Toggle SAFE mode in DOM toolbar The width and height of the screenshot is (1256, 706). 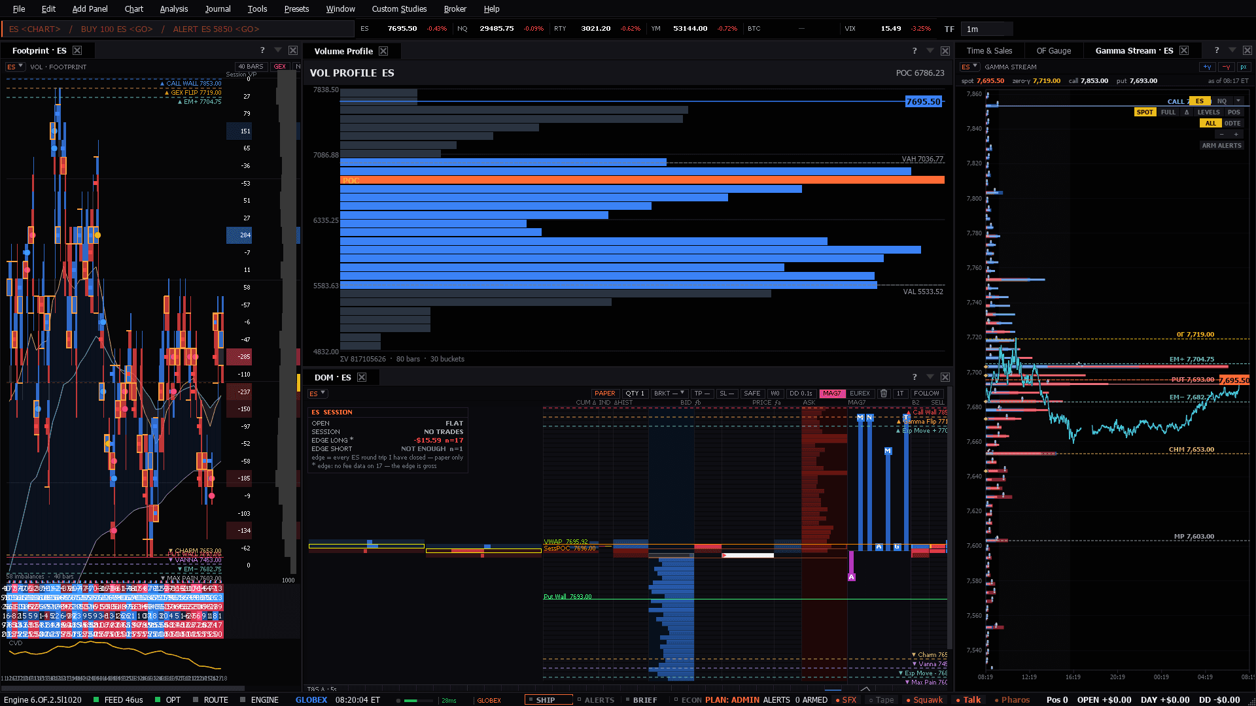pos(752,394)
